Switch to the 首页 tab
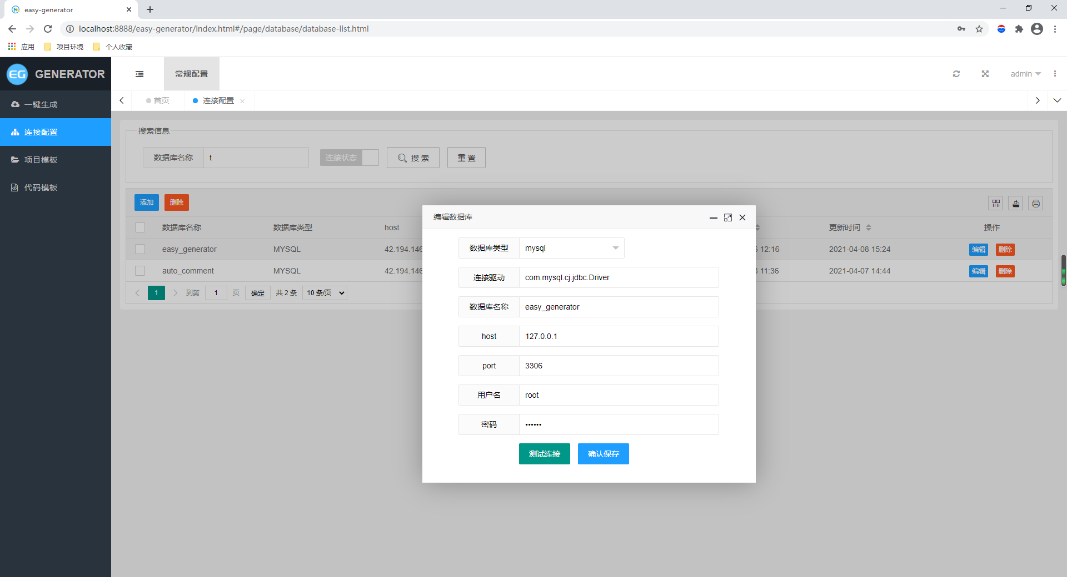Viewport: 1067px width, 577px height. (158, 100)
